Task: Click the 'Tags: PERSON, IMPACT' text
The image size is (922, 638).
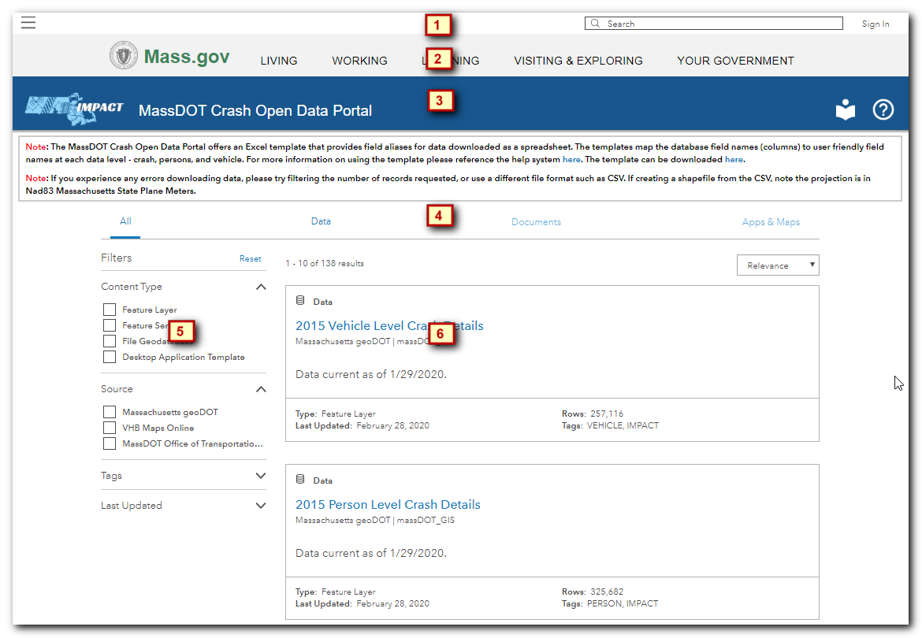Action: (x=610, y=603)
